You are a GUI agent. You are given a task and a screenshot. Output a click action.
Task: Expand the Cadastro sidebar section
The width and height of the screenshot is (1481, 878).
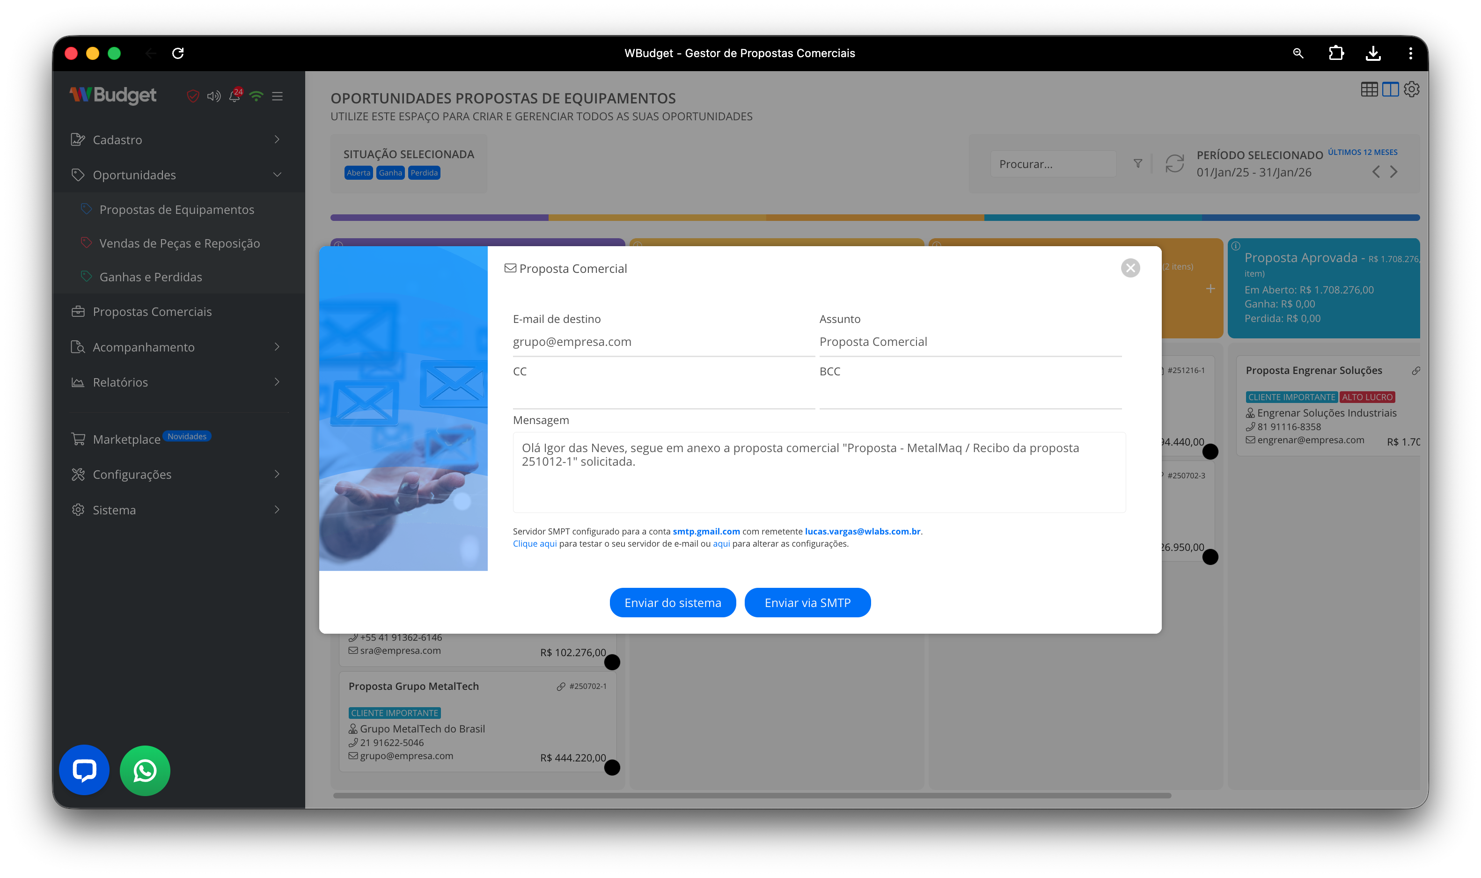[x=117, y=139]
